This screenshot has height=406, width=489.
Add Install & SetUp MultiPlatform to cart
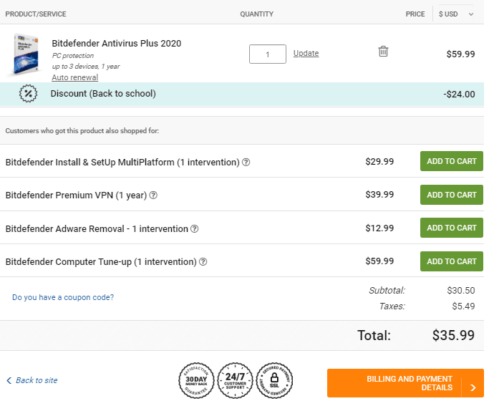tap(451, 161)
